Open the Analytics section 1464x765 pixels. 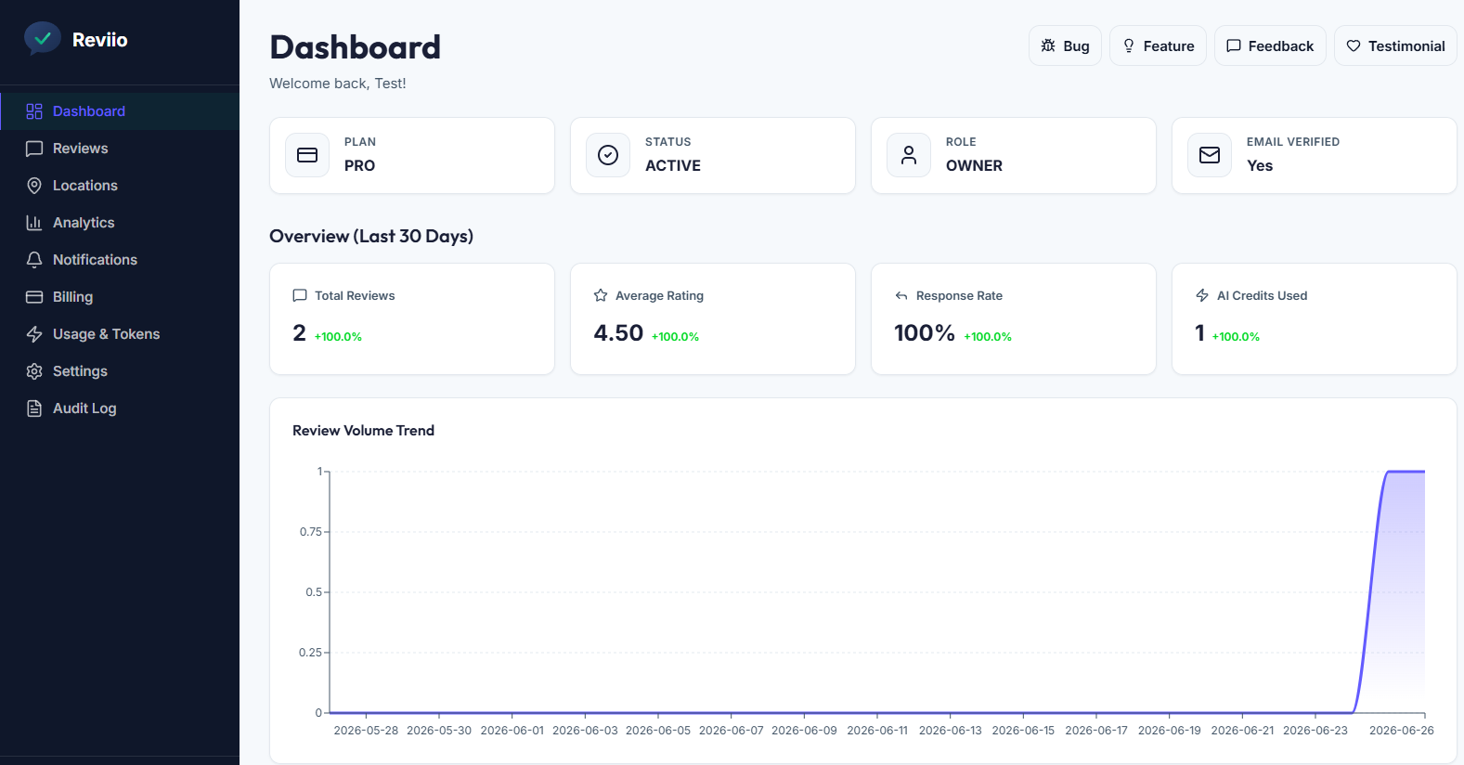[x=120, y=223]
